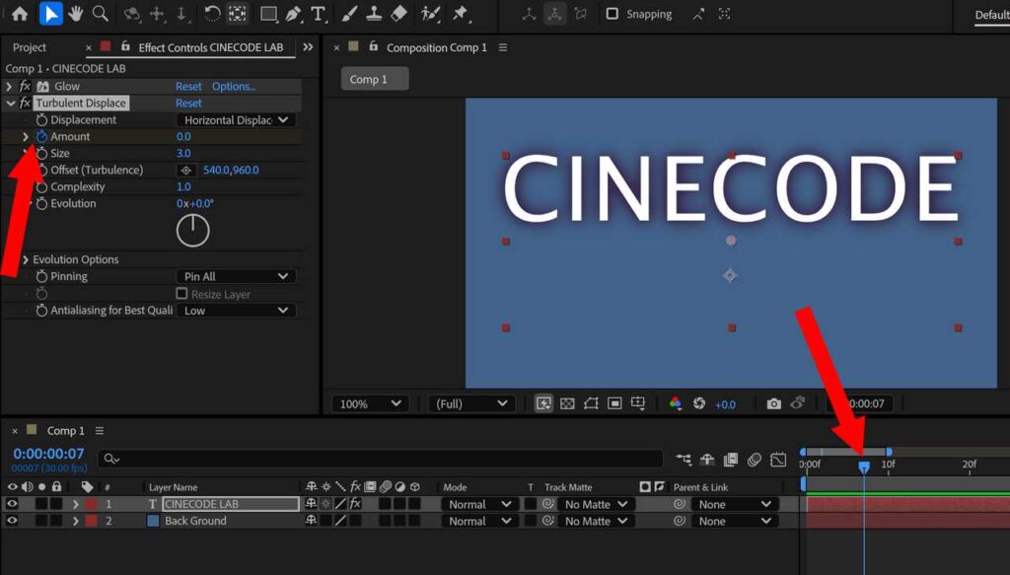Viewport: 1010px width, 575px height.
Task: Open Antialiasing quality dropdown Low
Action: click(x=236, y=311)
